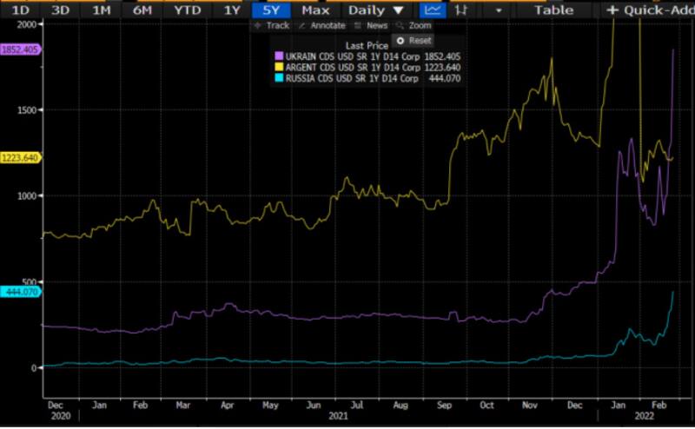695x429 pixels.
Task: Activate the Annotate pencil tool
Action: pos(321,25)
